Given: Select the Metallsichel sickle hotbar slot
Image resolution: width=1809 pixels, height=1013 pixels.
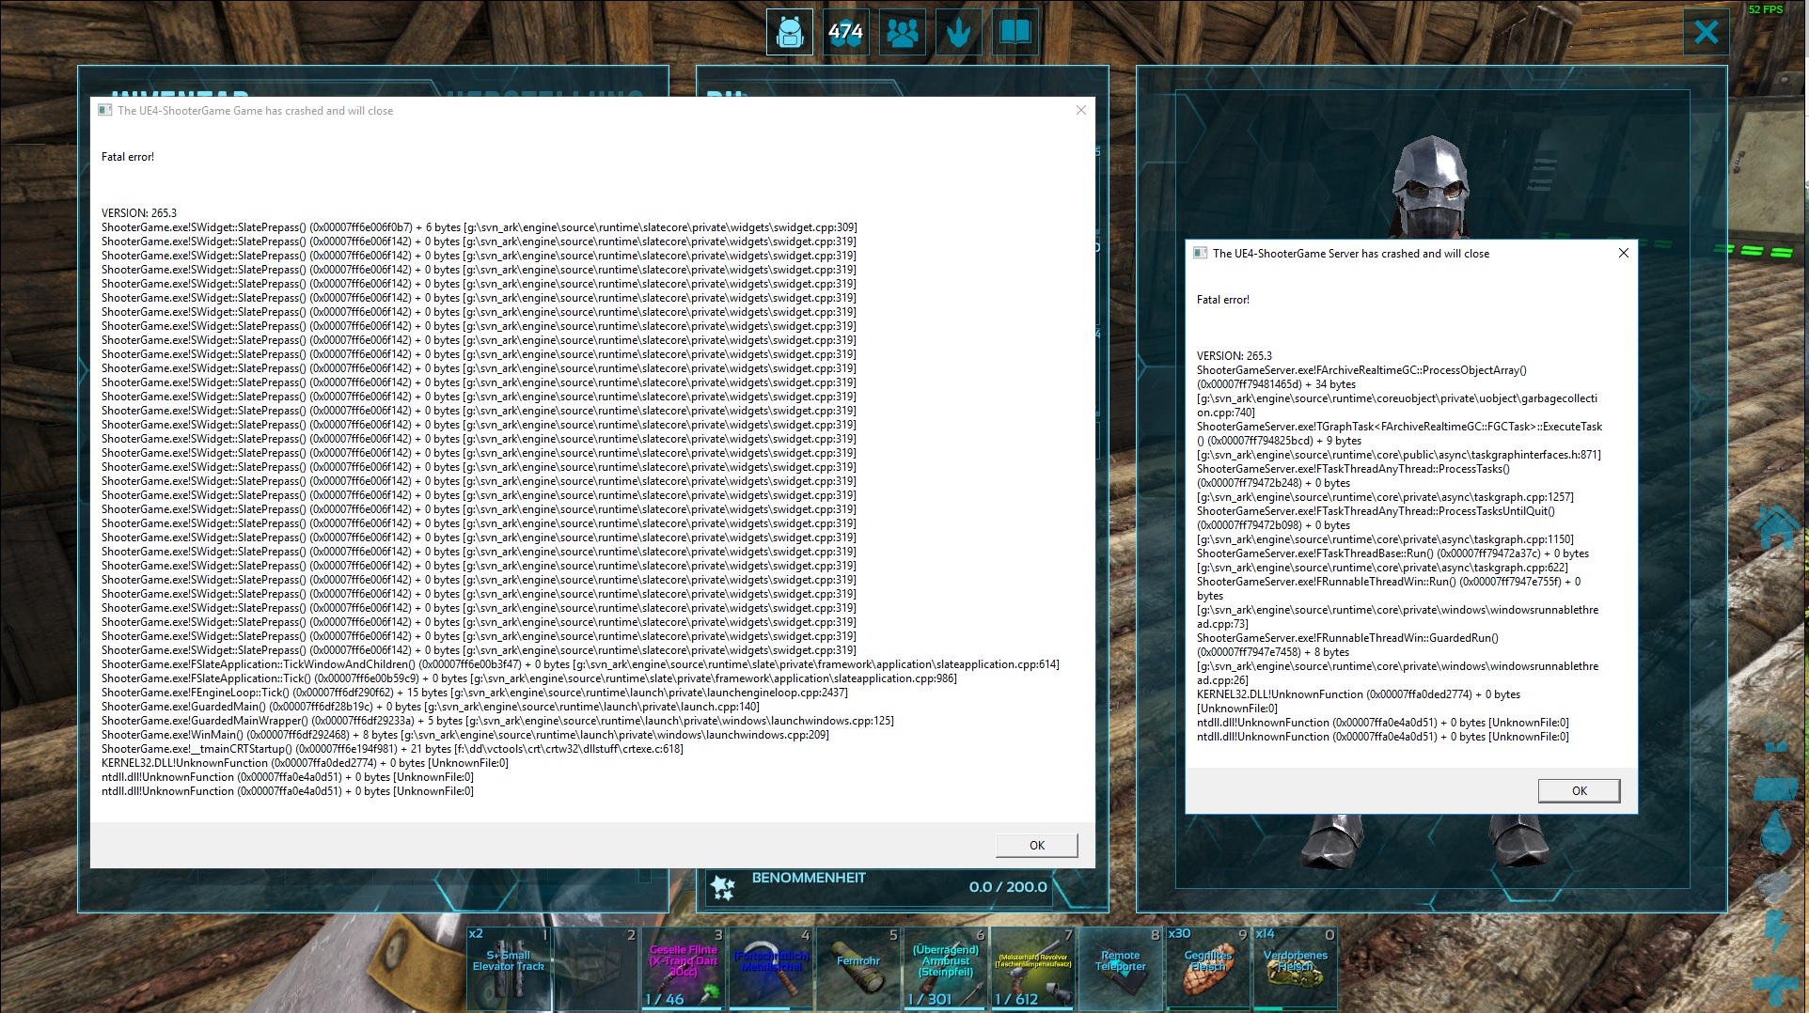Looking at the screenshot, I should point(771,969).
